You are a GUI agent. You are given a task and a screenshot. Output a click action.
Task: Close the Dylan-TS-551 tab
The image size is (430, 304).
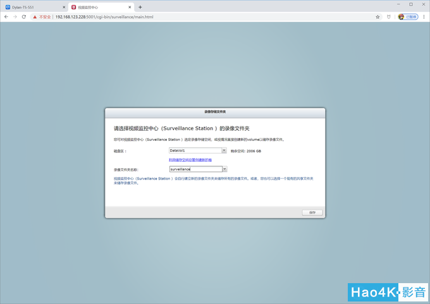[x=64, y=7]
